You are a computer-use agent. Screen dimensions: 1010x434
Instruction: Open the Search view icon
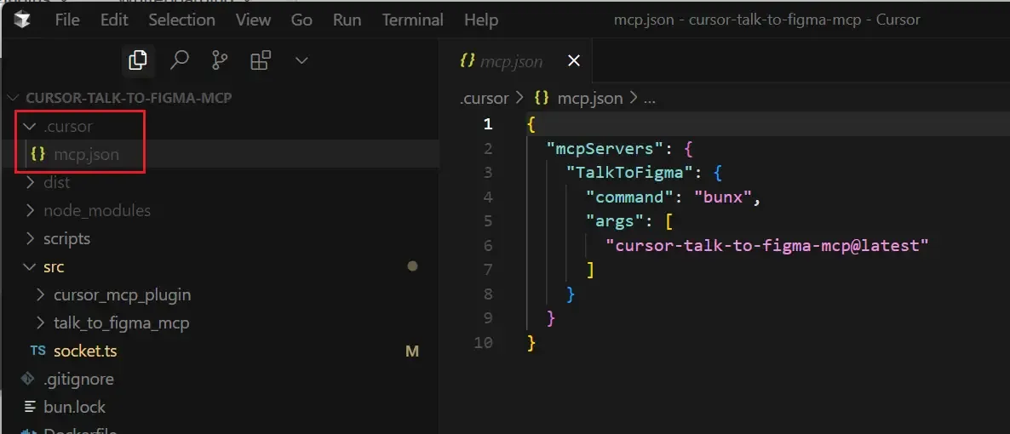(x=179, y=60)
